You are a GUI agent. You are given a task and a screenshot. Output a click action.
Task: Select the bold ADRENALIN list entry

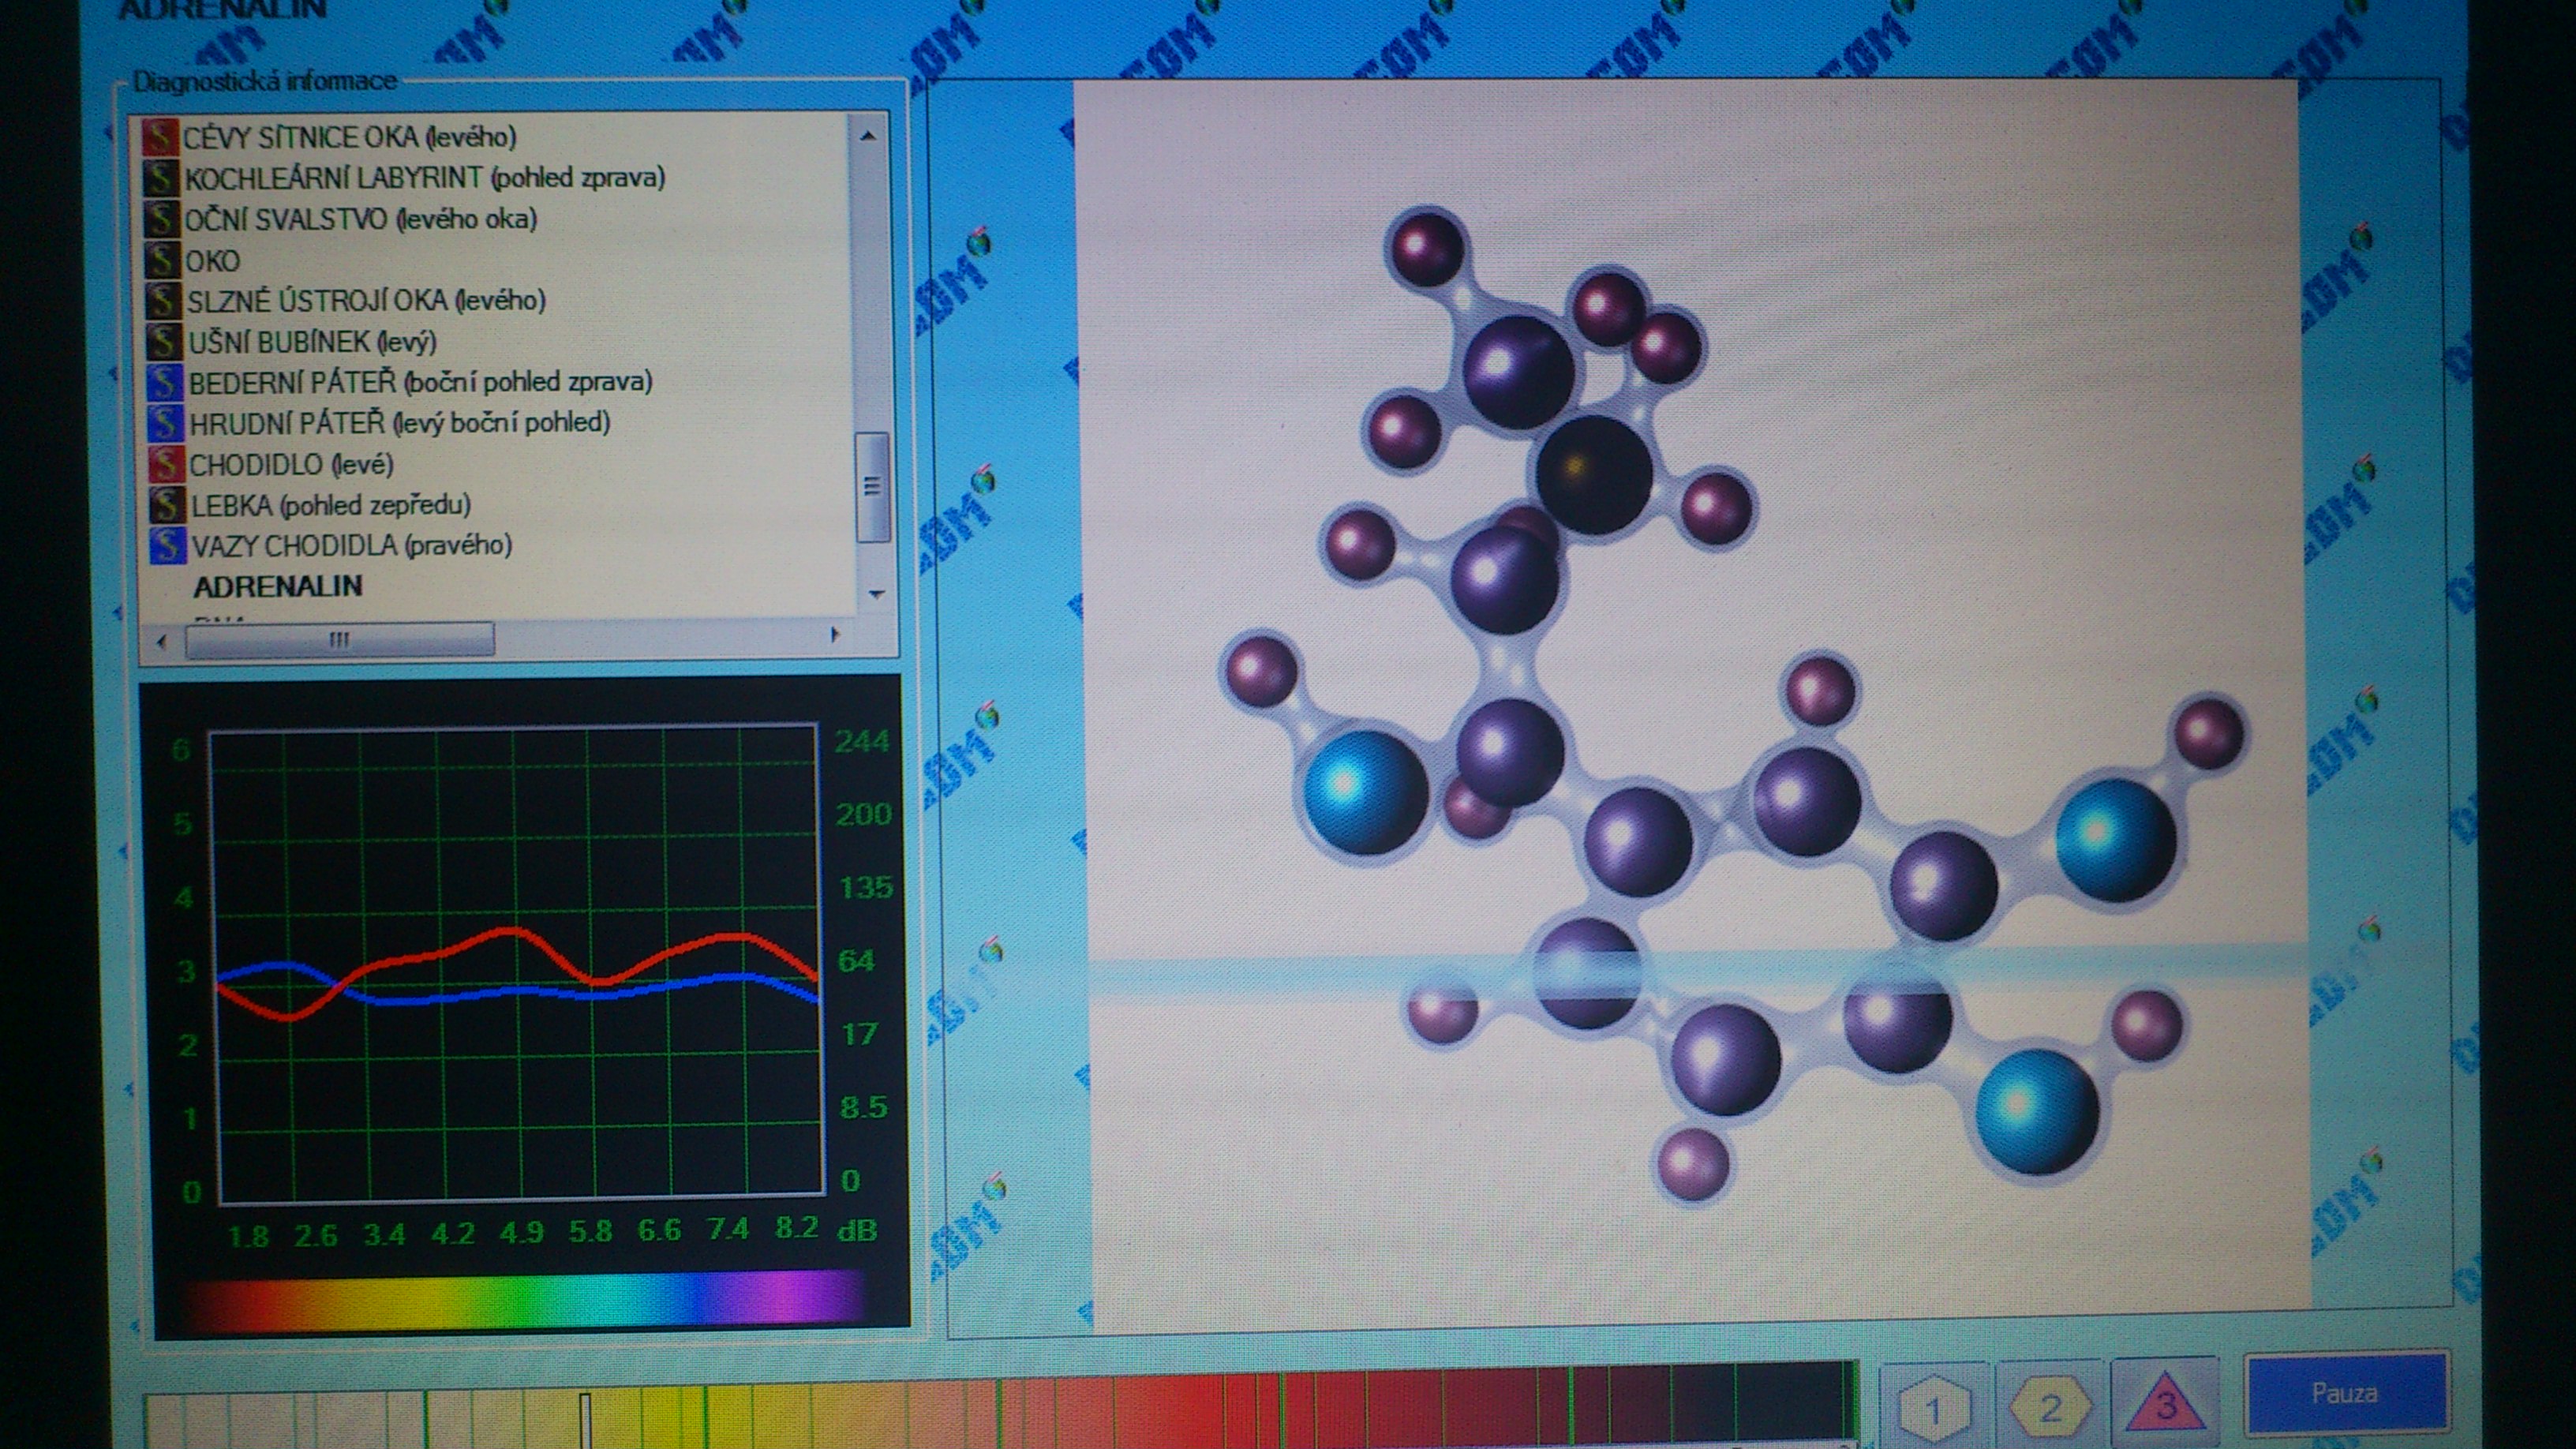click(278, 586)
